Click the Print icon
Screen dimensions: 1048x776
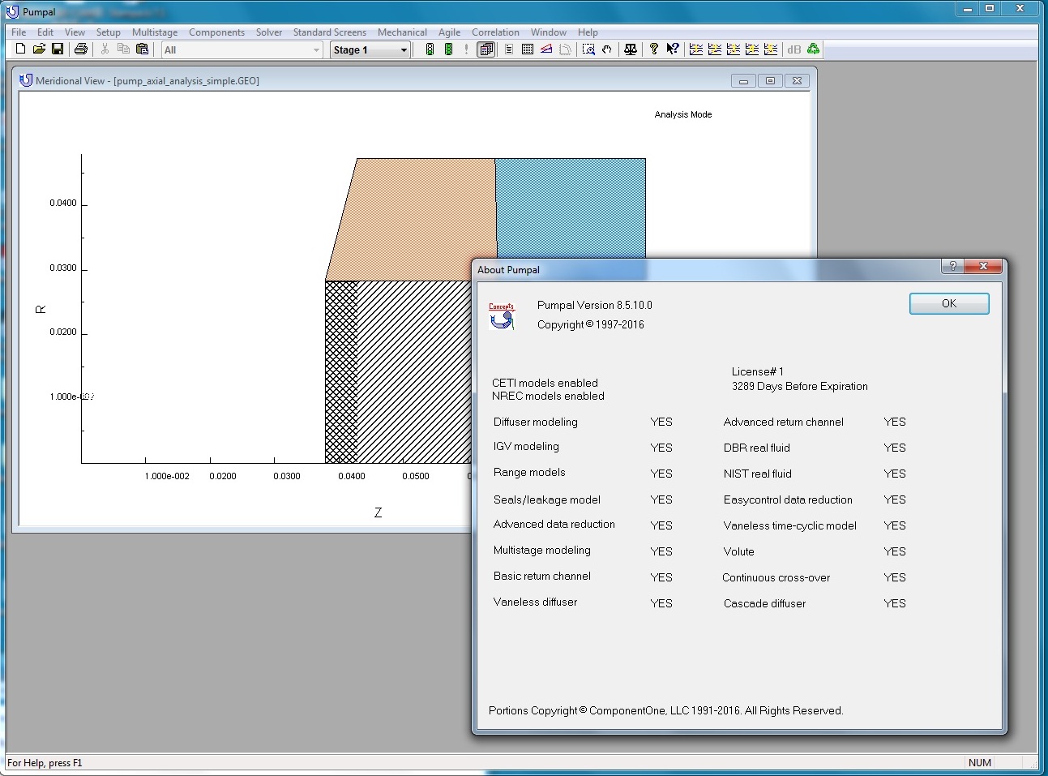point(81,49)
